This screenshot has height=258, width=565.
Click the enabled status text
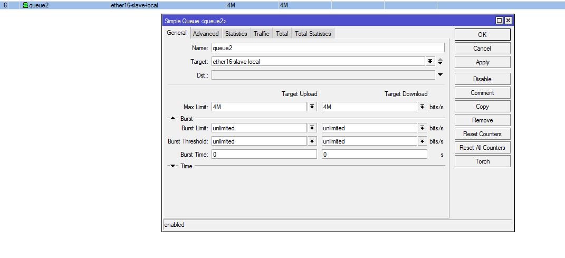click(x=175, y=225)
